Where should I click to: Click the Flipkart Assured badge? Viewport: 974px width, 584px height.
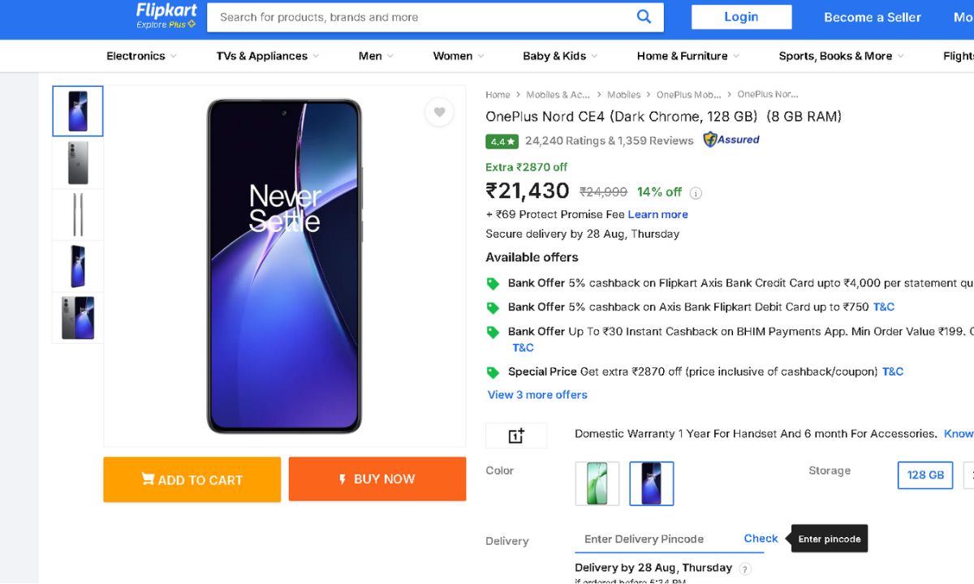(x=731, y=140)
